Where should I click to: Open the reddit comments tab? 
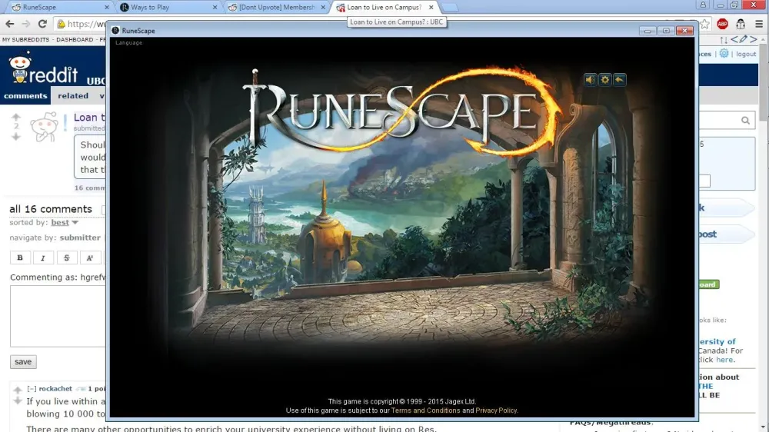25,95
